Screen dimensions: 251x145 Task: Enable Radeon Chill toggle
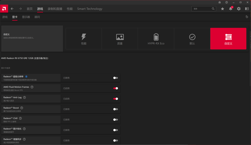[x=115, y=120]
